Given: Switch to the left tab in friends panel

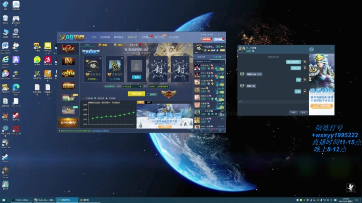Looking at the screenshot, I should pyautogui.click(x=201, y=57).
